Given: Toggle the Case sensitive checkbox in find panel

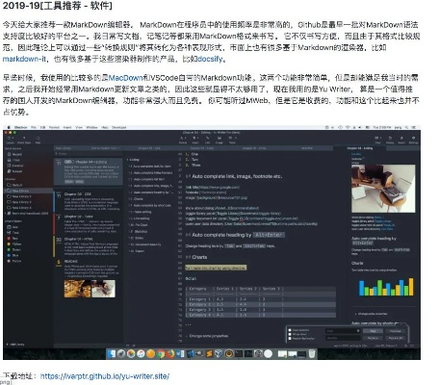Looking at the screenshot, I should [290, 330].
